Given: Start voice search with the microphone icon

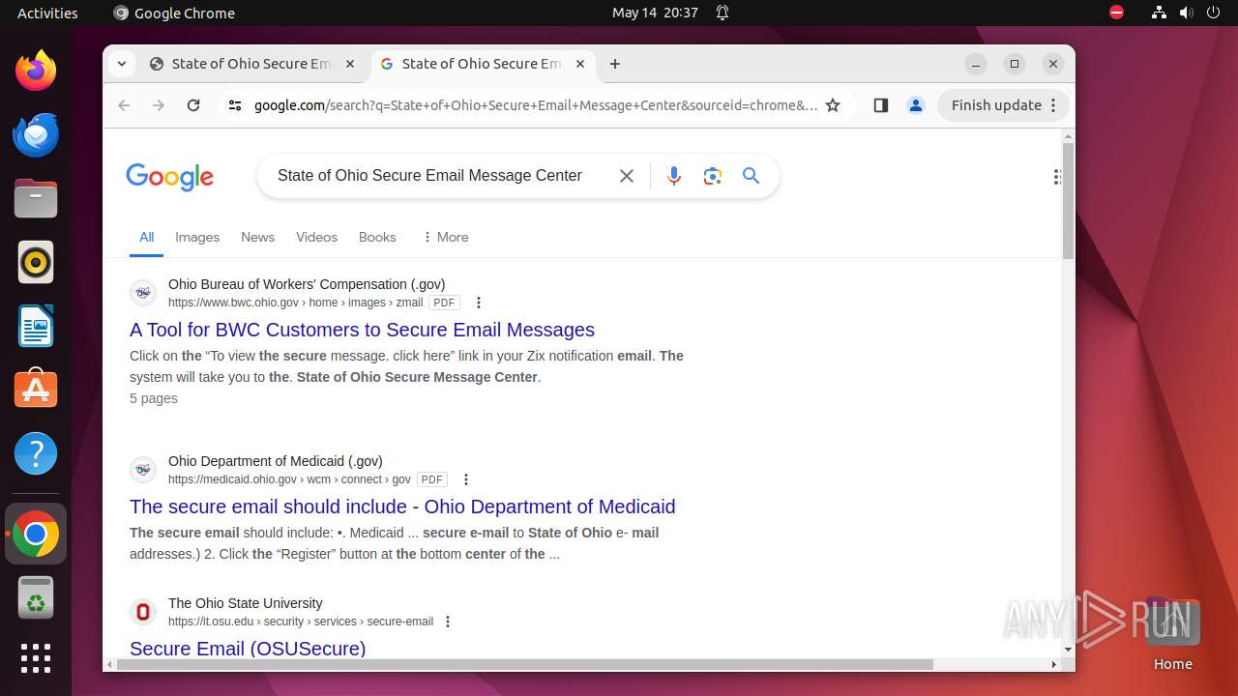Looking at the screenshot, I should pos(674,176).
